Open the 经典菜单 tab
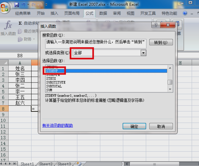The height and width of the screenshot is (166, 199). point(23,13)
